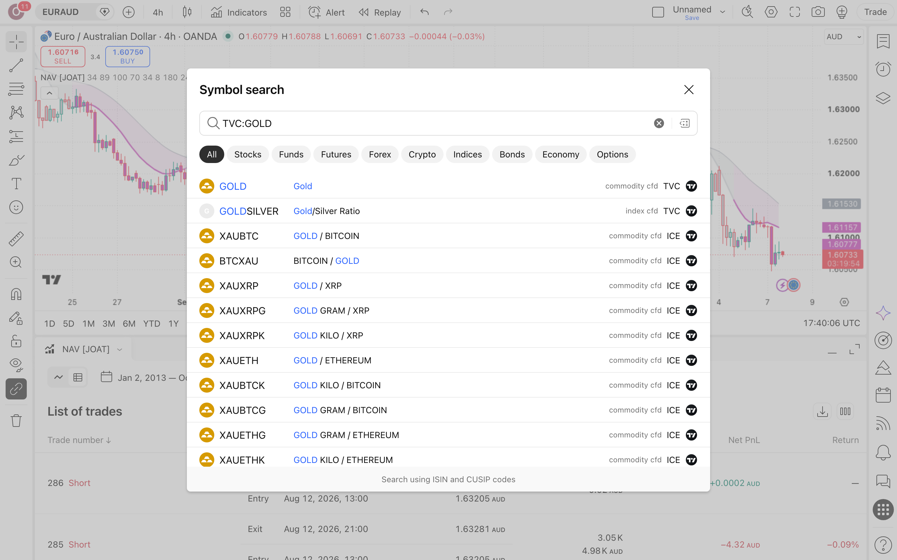Viewport: 897px width, 560px height.
Task: Collapse the indicator legend arrow
Action: coord(49,93)
